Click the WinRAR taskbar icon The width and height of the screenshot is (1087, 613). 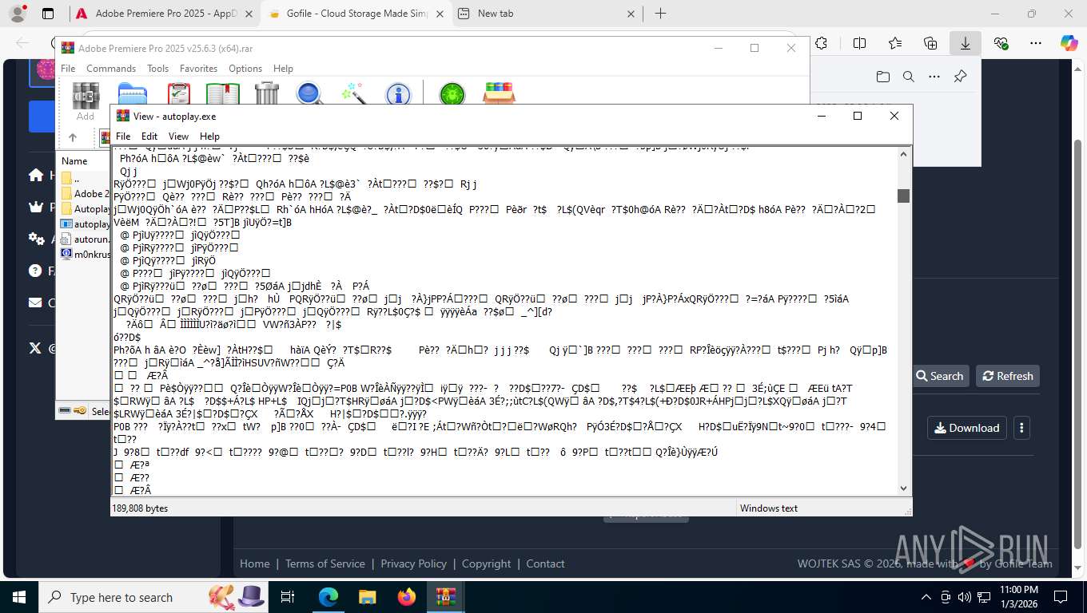446,597
